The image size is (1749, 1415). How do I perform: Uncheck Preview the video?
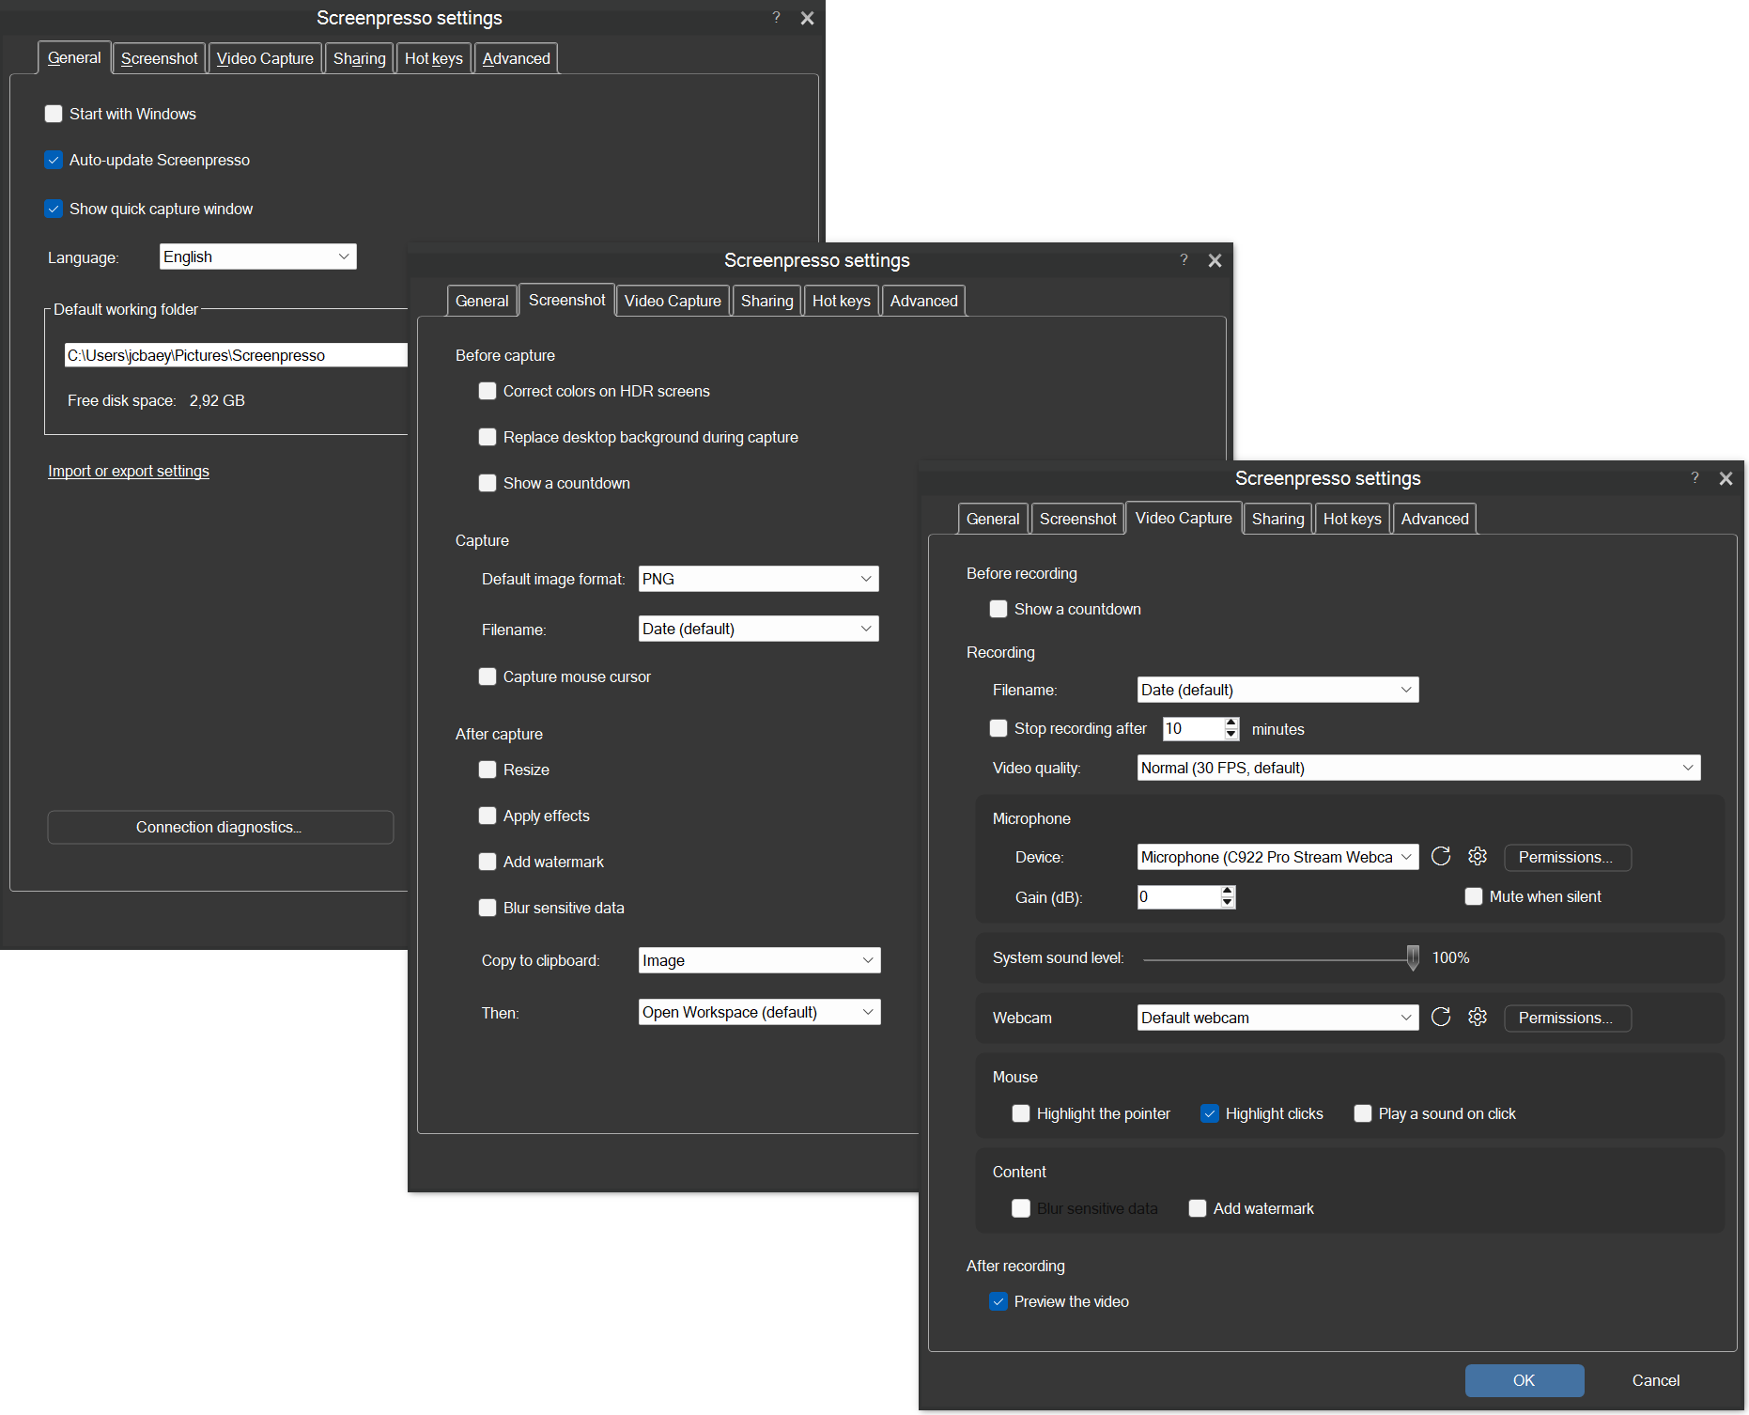click(998, 1301)
